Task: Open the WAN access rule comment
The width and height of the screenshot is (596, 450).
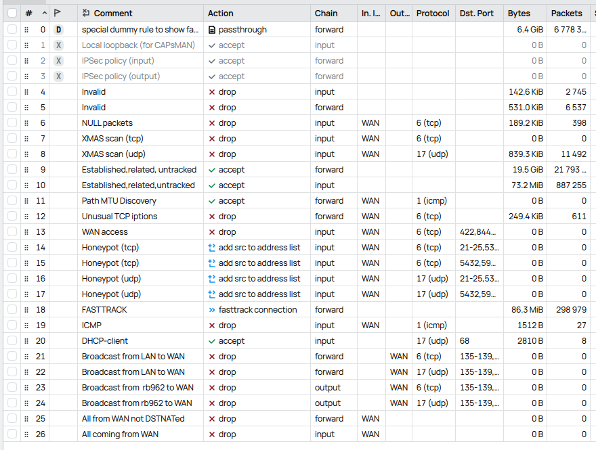Action: [105, 232]
